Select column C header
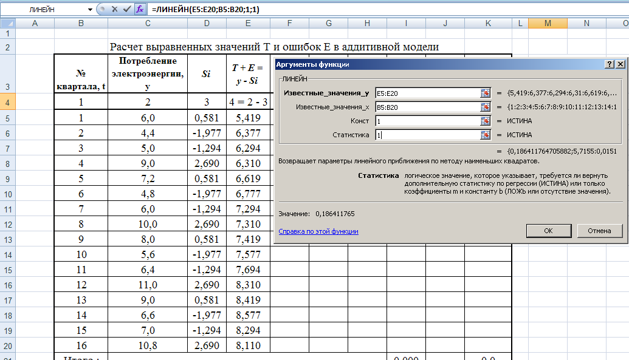The width and height of the screenshot is (629, 360). [148, 23]
